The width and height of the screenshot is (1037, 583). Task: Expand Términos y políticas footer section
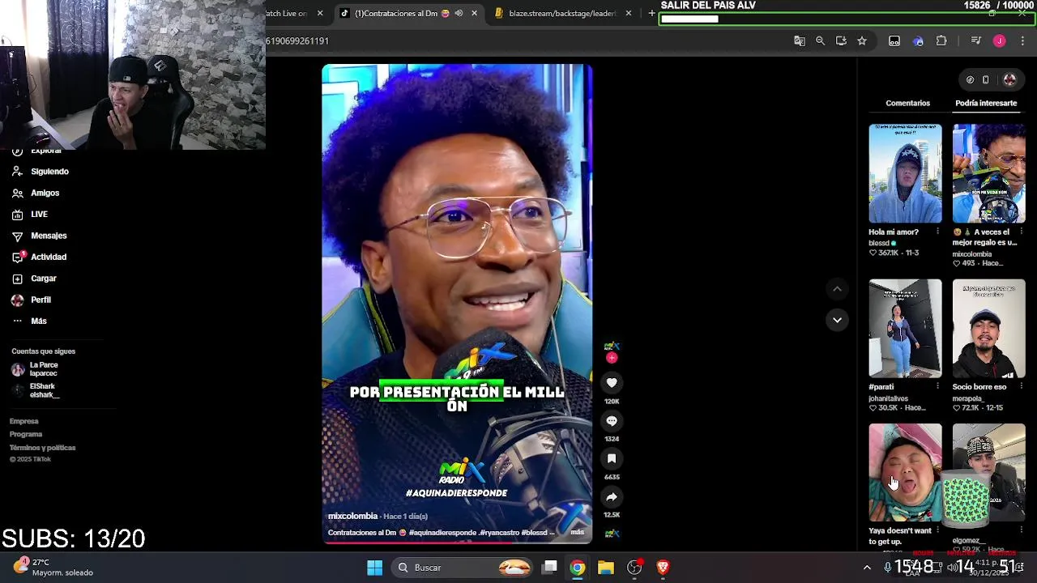click(42, 448)
